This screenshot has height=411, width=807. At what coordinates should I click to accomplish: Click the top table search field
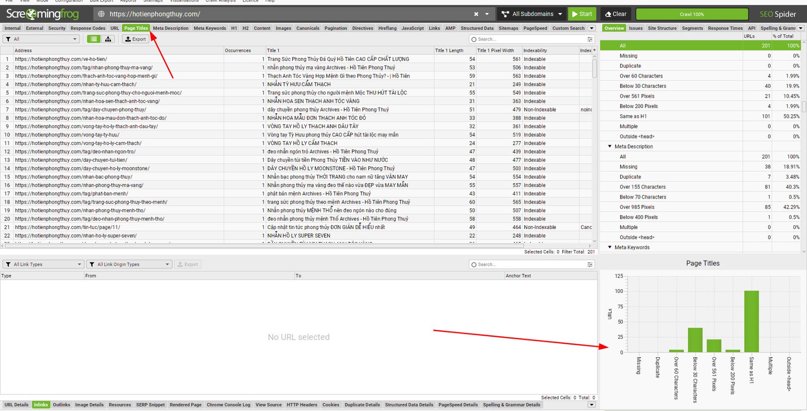pos(528,39)
